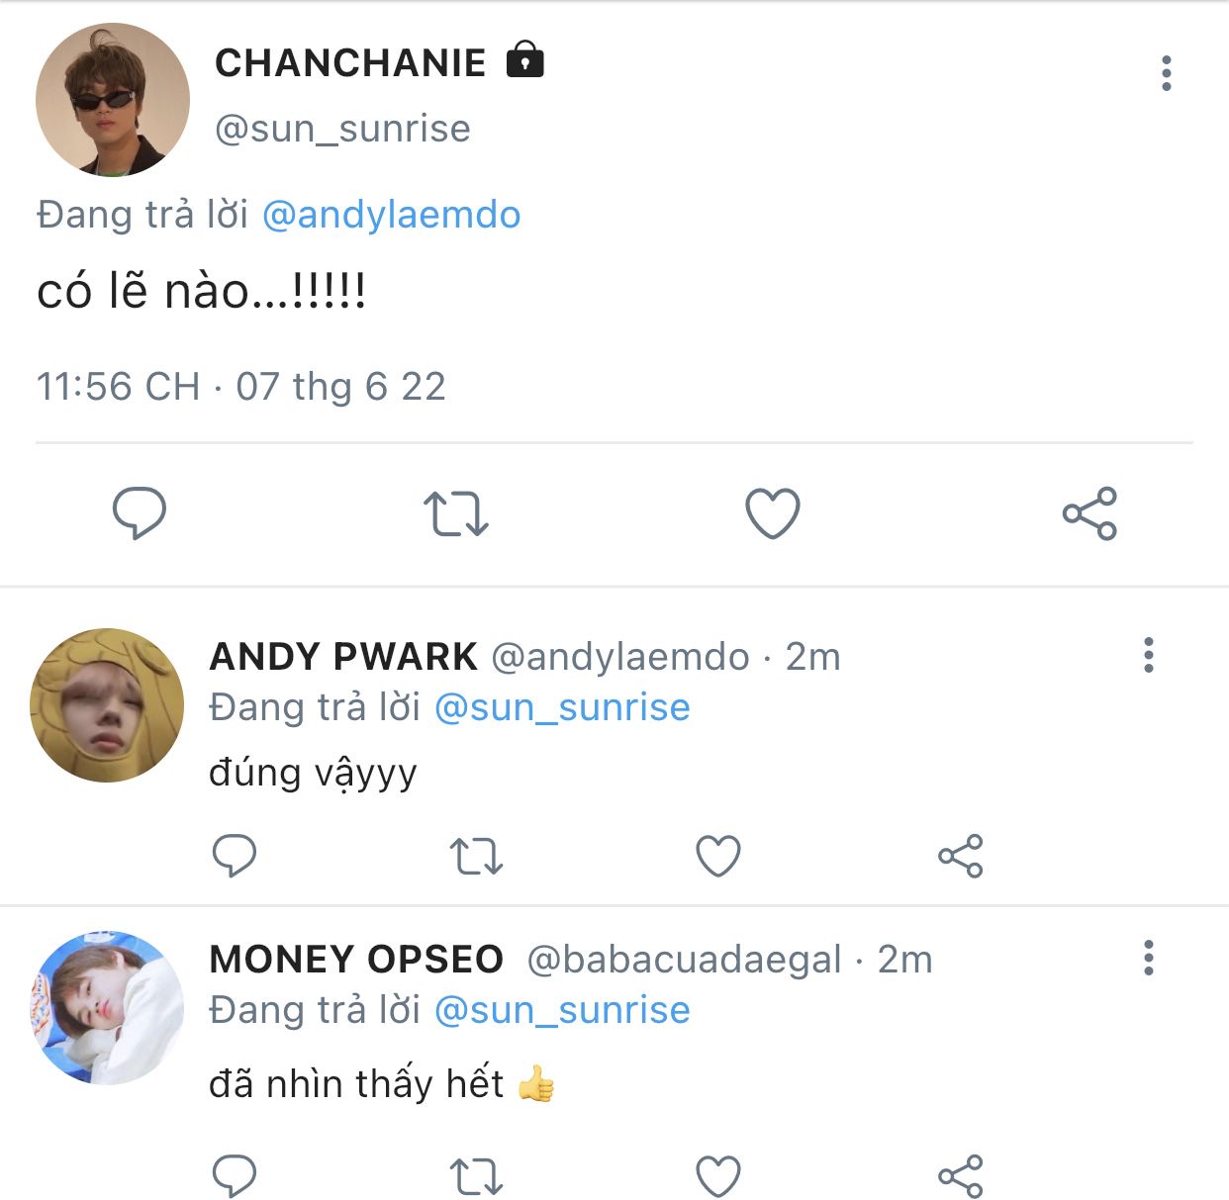Reply to MONEY OPSEO's tweet
This screenshot has height=1200, width=1229.
pos(235,1176)
